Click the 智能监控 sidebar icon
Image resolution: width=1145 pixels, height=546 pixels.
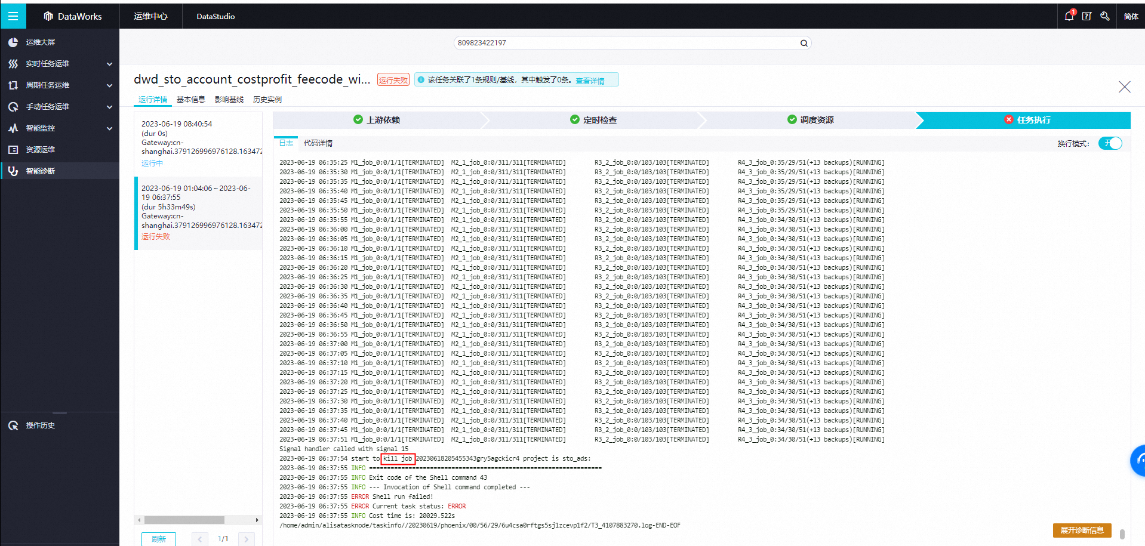tap(13, 128)
